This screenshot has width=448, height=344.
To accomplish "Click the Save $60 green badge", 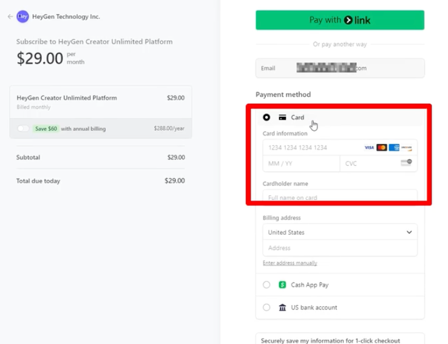I will 46,129.
